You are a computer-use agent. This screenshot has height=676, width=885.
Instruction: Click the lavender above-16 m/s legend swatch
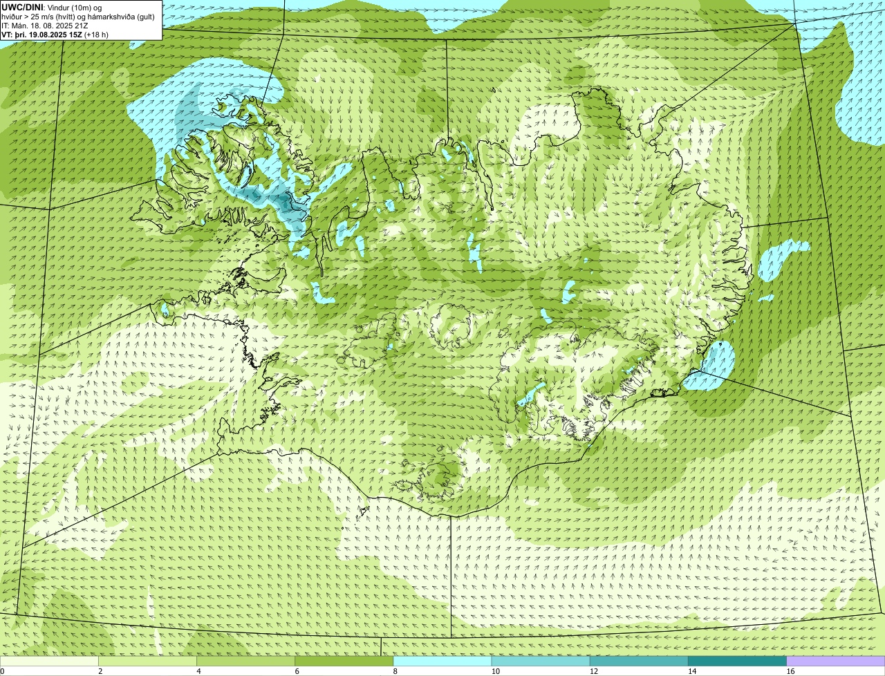point(836,661)
